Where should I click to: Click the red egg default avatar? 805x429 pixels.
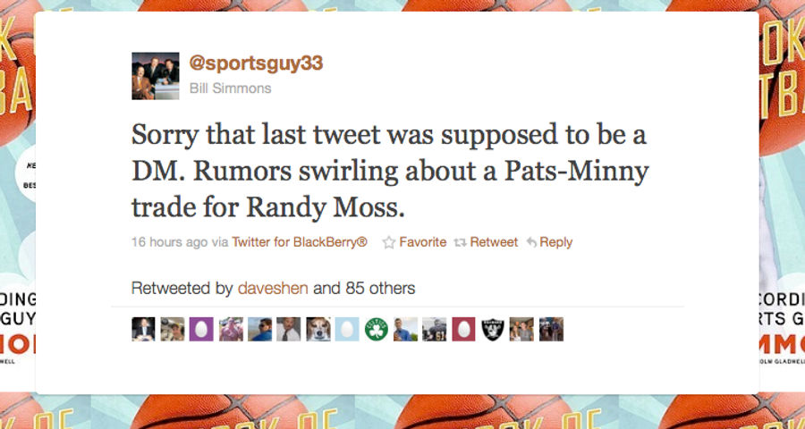tap(463, 329)
